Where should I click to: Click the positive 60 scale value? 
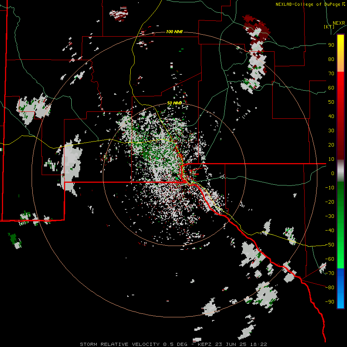(x=331, y=88)
